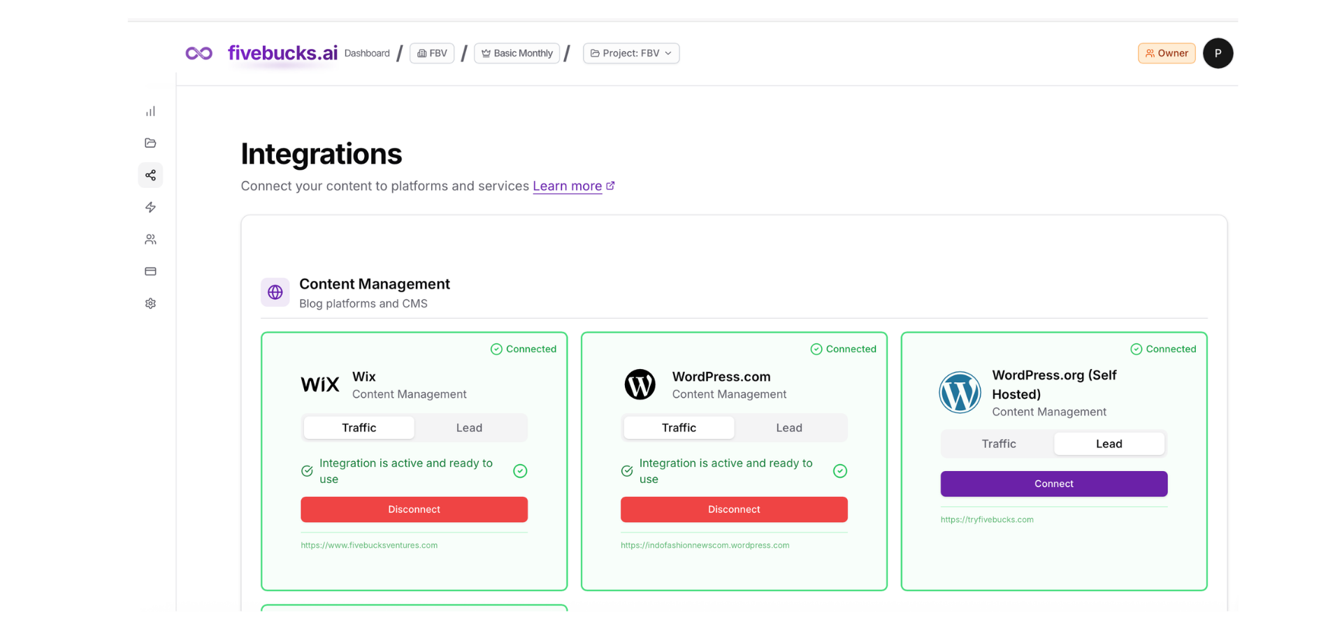The image size is (1342, 629).
Task: Open the team members sidebar icon
Action: click(150, 240)
